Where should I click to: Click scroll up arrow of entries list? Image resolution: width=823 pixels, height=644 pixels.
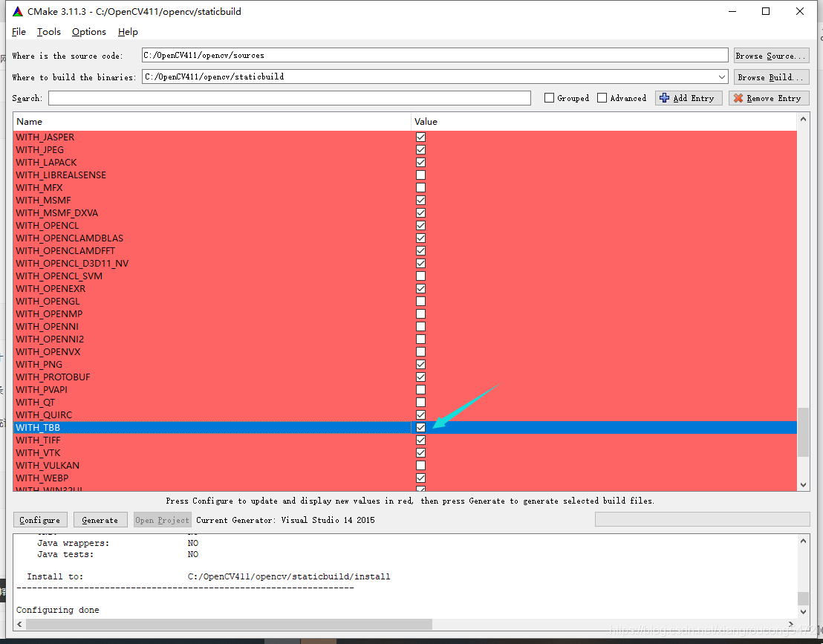[x=803, y=119]
